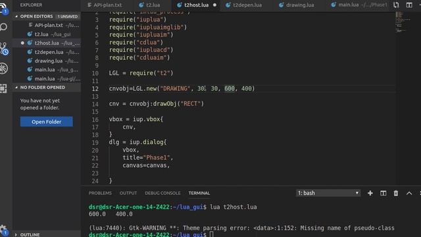Viewport: 421px width, 237px height.
Task: Click the terminal output 600.0 400.0
Action: click(x=111, y=214)
